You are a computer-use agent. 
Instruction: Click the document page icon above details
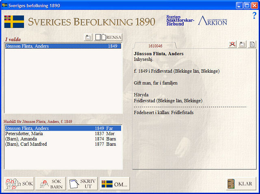coord(252,44)
